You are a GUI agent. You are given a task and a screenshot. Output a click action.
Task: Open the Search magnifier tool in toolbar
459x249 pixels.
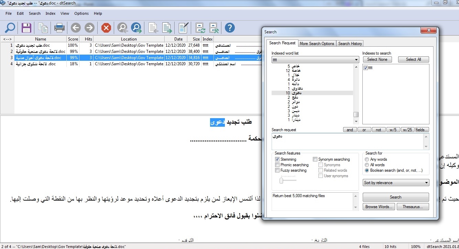[x=10, y=27]
